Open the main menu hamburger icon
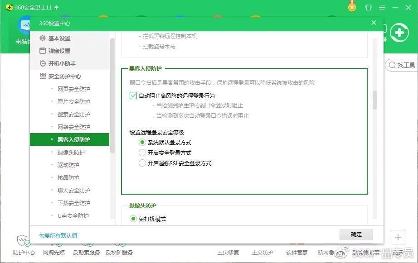Screen dimensions: 418x263 click(382, 8)
